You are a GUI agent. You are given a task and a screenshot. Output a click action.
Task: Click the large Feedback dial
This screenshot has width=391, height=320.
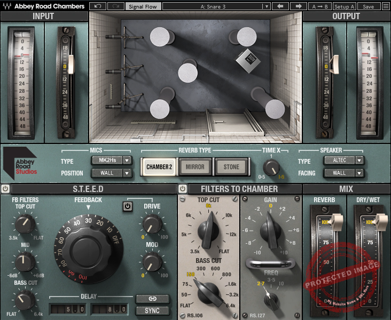(x=89, y=249)
